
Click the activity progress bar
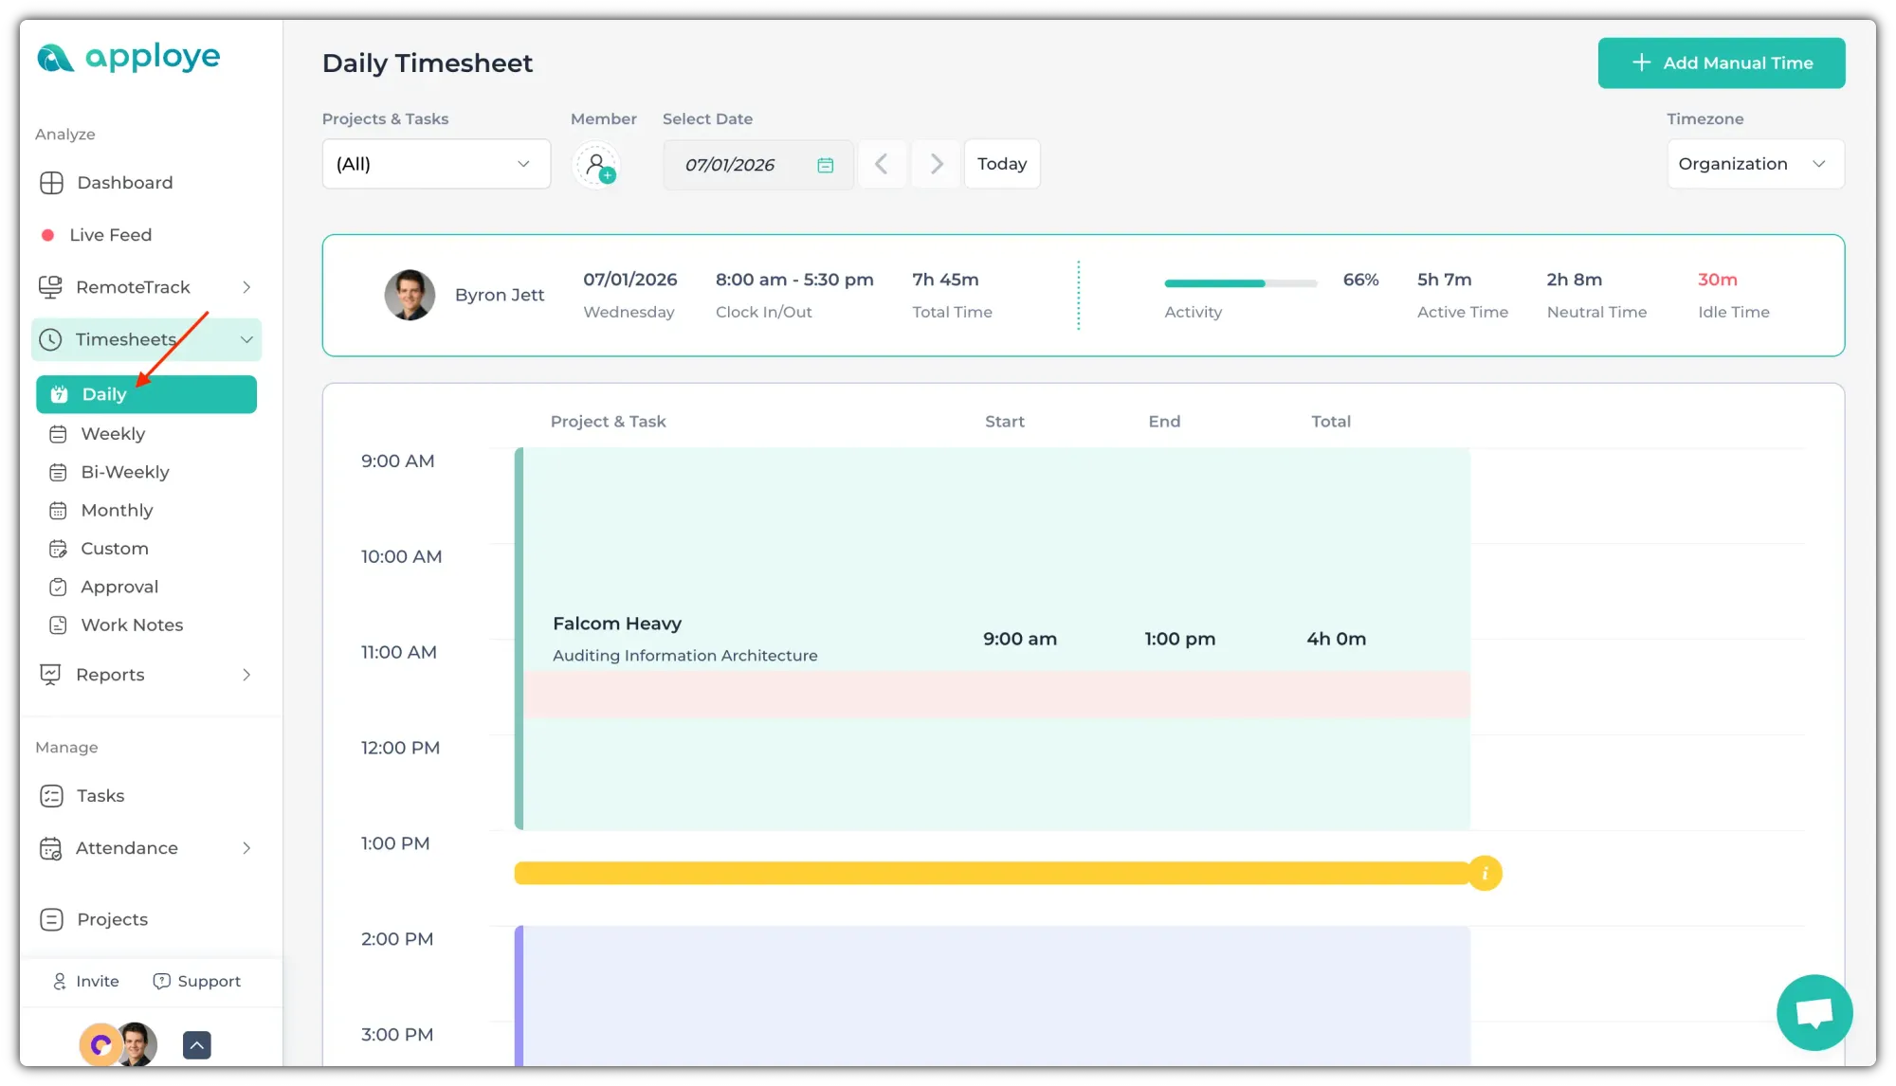coord(1240,283)
